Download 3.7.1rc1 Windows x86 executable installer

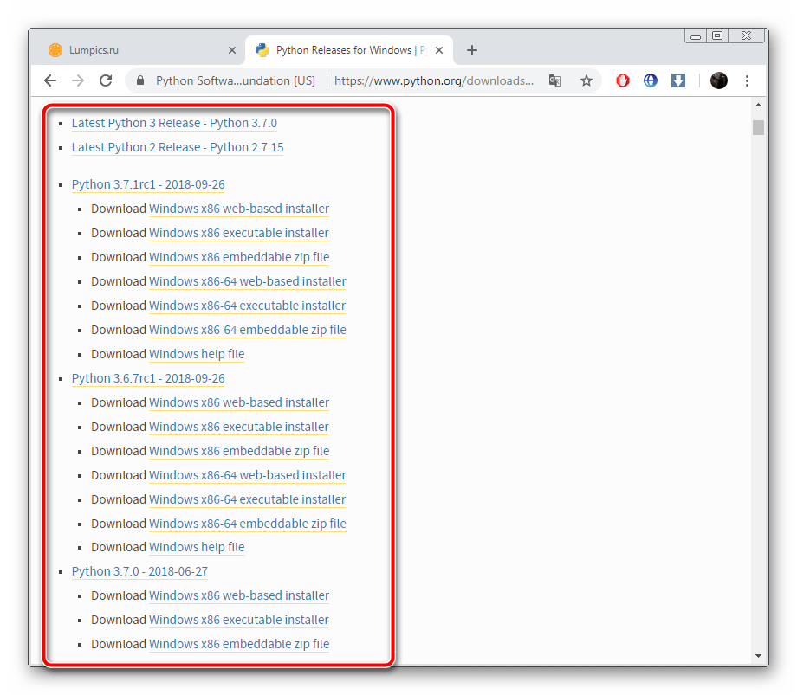click(239, 234)
